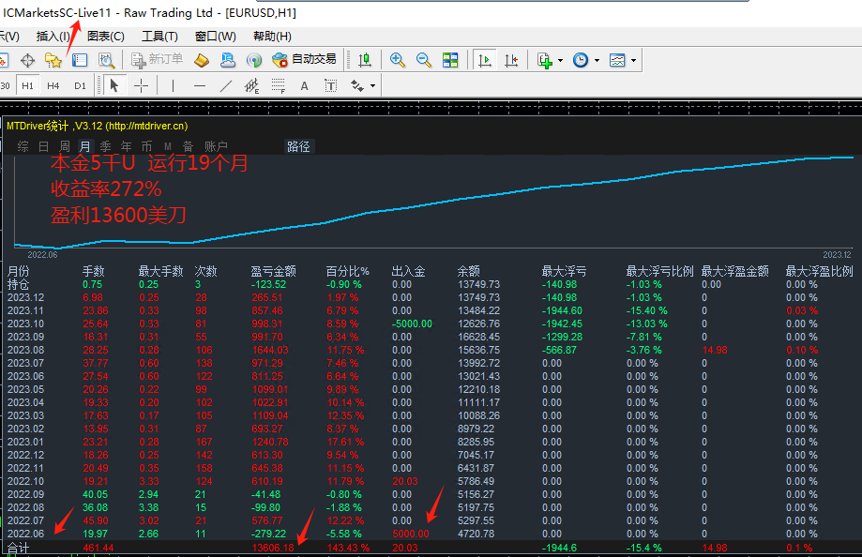The image size is (862, 557).
Task: Toggle 自动交易 auto trading
Action: [x=304, y=59]
